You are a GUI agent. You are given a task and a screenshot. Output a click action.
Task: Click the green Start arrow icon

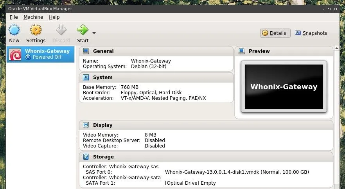(x=83, y=30)
